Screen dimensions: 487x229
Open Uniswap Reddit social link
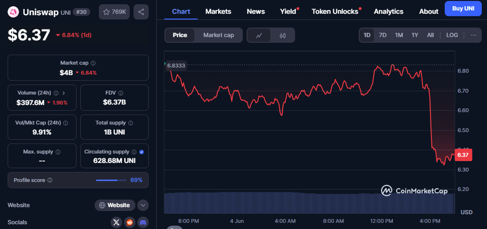[x=130, y=222]
